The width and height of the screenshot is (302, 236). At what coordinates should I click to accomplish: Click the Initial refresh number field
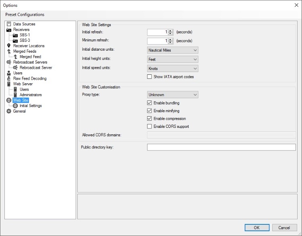click(x=157, y=32)
